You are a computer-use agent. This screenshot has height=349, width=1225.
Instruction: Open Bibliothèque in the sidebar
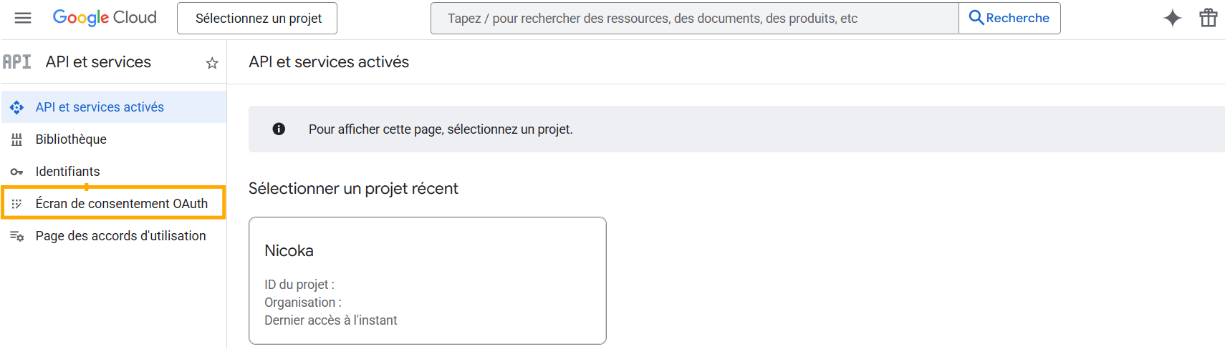coord(71,139)
